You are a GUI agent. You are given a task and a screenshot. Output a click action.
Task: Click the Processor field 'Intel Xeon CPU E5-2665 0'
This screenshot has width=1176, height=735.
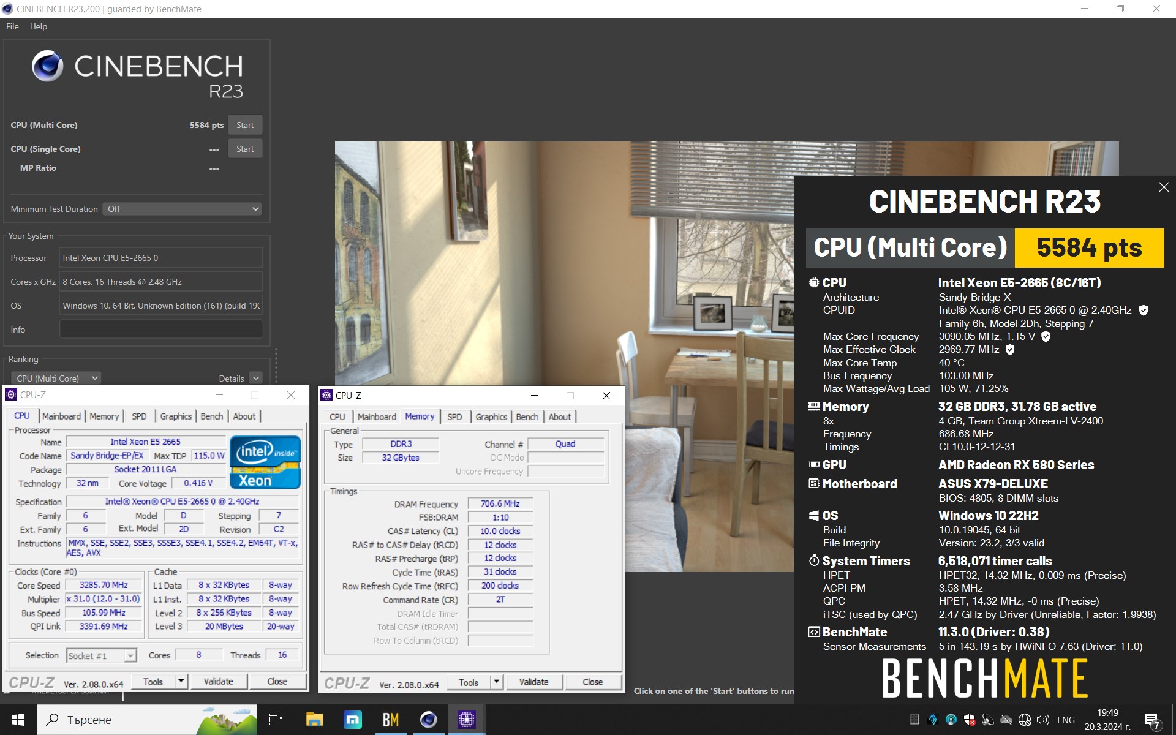161,258
